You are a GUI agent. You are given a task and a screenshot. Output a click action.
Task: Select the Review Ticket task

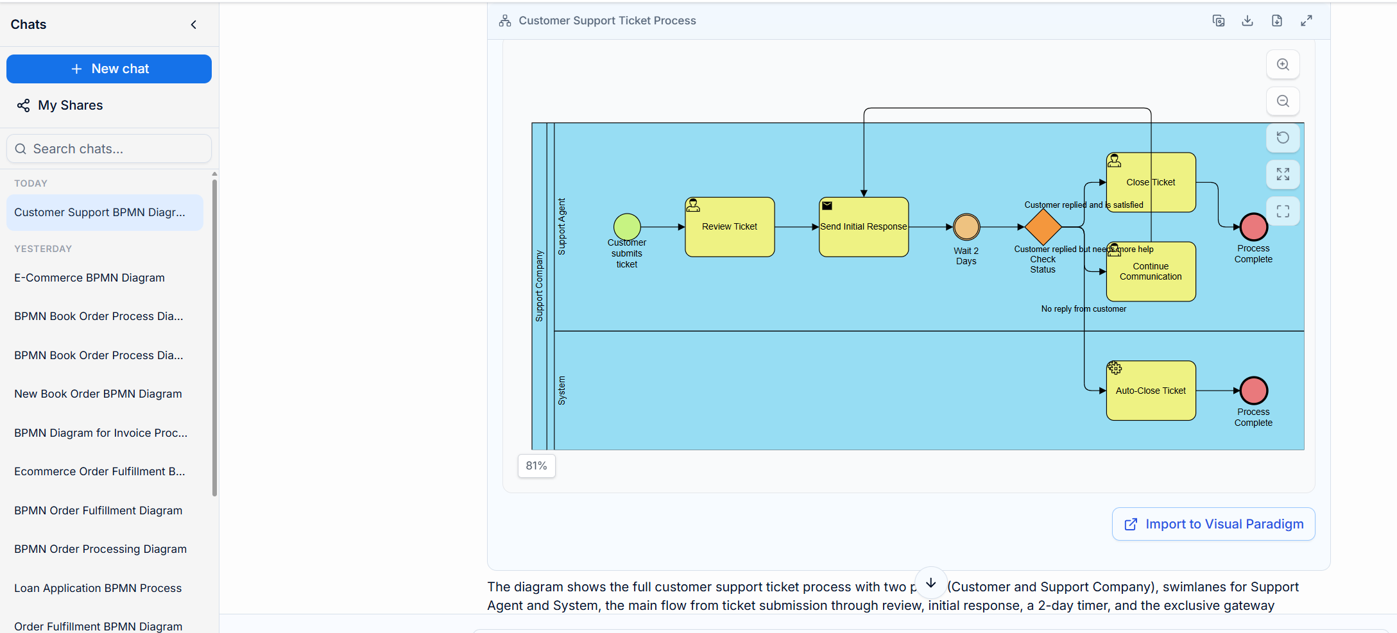pos(730,227)
